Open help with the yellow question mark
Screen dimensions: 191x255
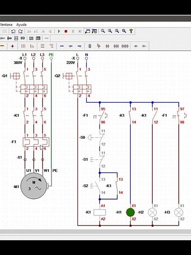(131, 31)
